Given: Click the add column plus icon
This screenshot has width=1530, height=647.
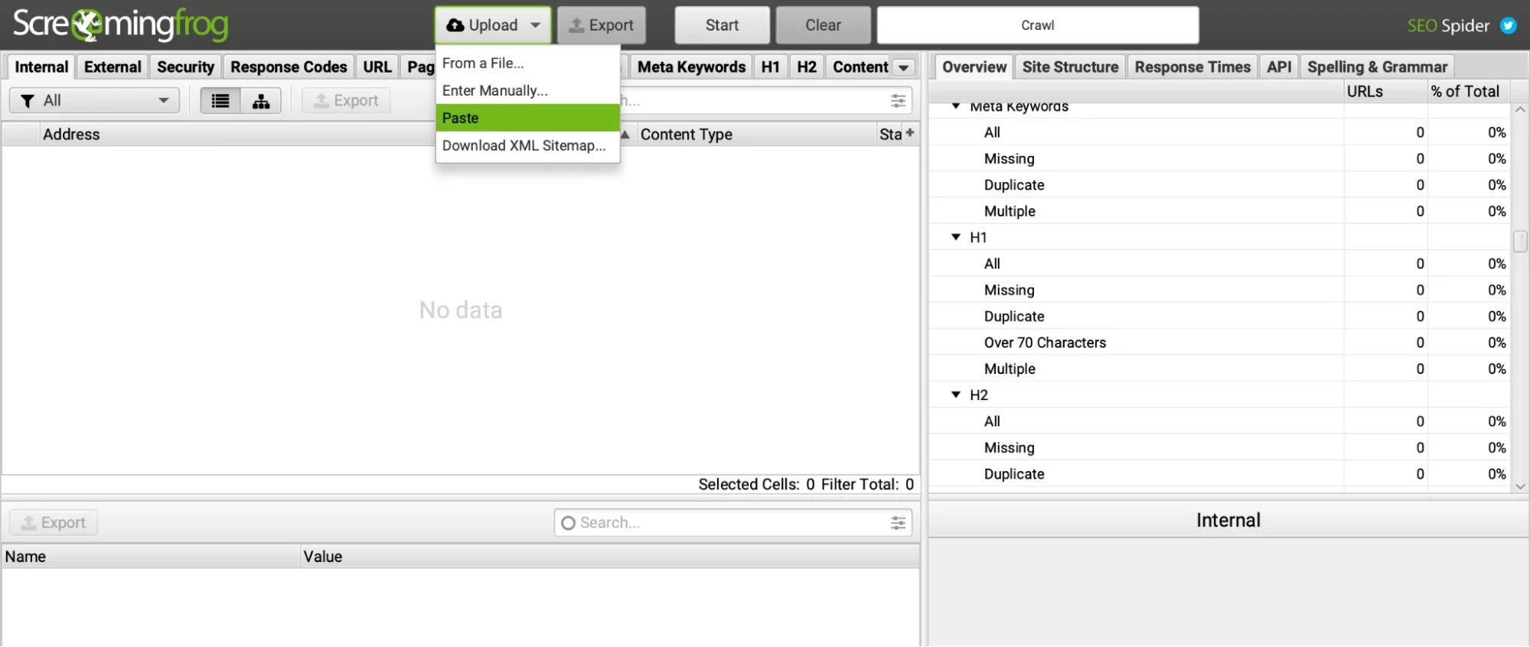Looking at the screenshot, I should pos(910,133).
